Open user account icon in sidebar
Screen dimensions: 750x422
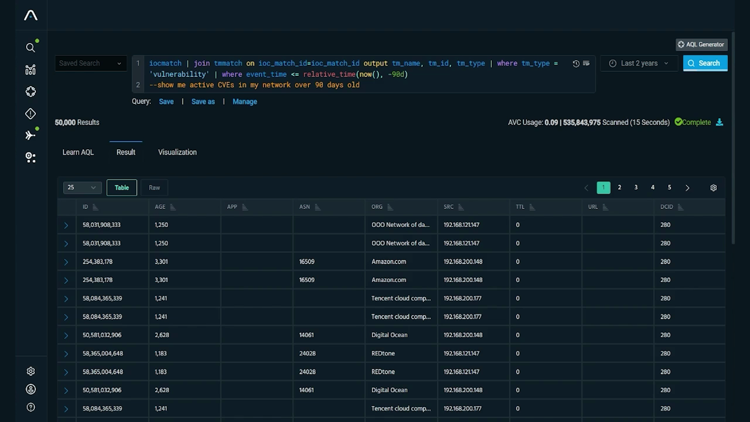coord(30,389)
